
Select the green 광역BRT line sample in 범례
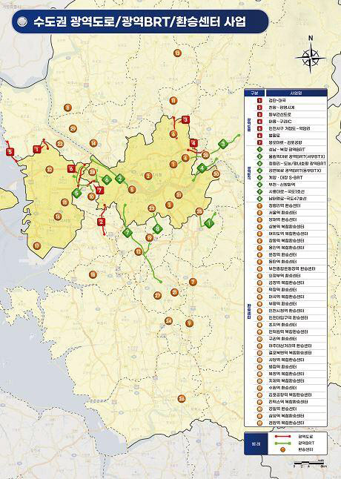tap(284, 443)
